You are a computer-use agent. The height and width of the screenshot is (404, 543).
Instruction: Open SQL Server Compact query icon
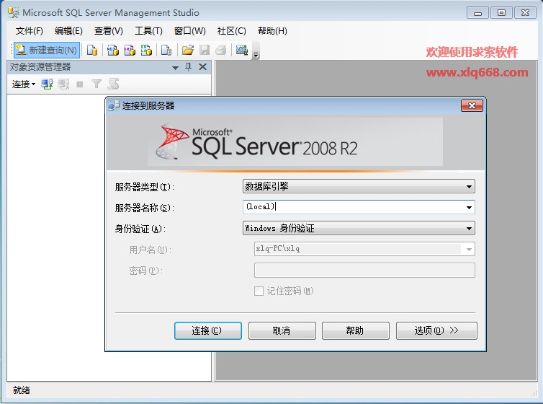(166, 50)
